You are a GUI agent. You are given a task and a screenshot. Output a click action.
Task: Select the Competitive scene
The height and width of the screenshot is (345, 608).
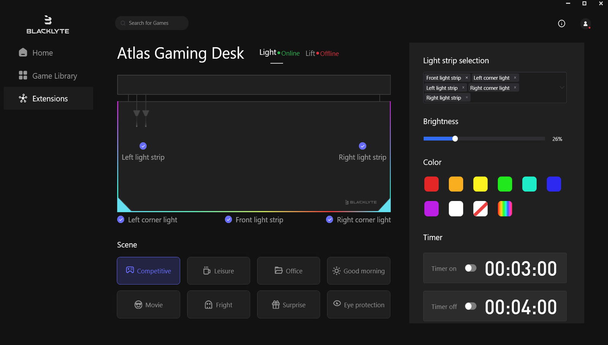coord(149,271)
